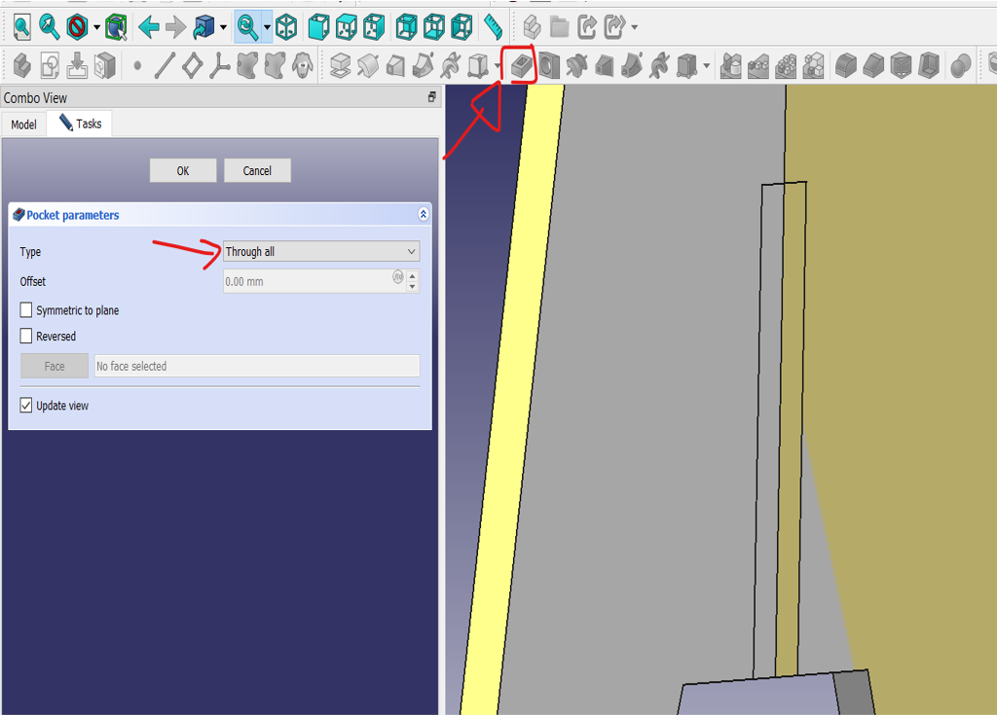Viewport: 997px width, 715px height.
Task: Select the MultiTransform tool
Action: [x=813, y=65]
